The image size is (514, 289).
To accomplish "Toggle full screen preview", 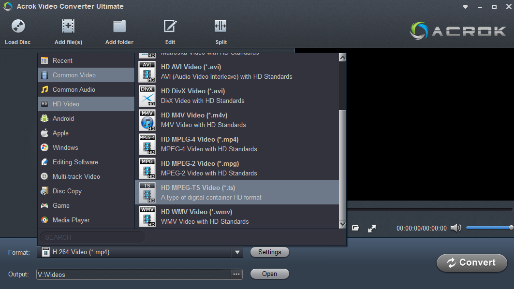I will point(372,229).
